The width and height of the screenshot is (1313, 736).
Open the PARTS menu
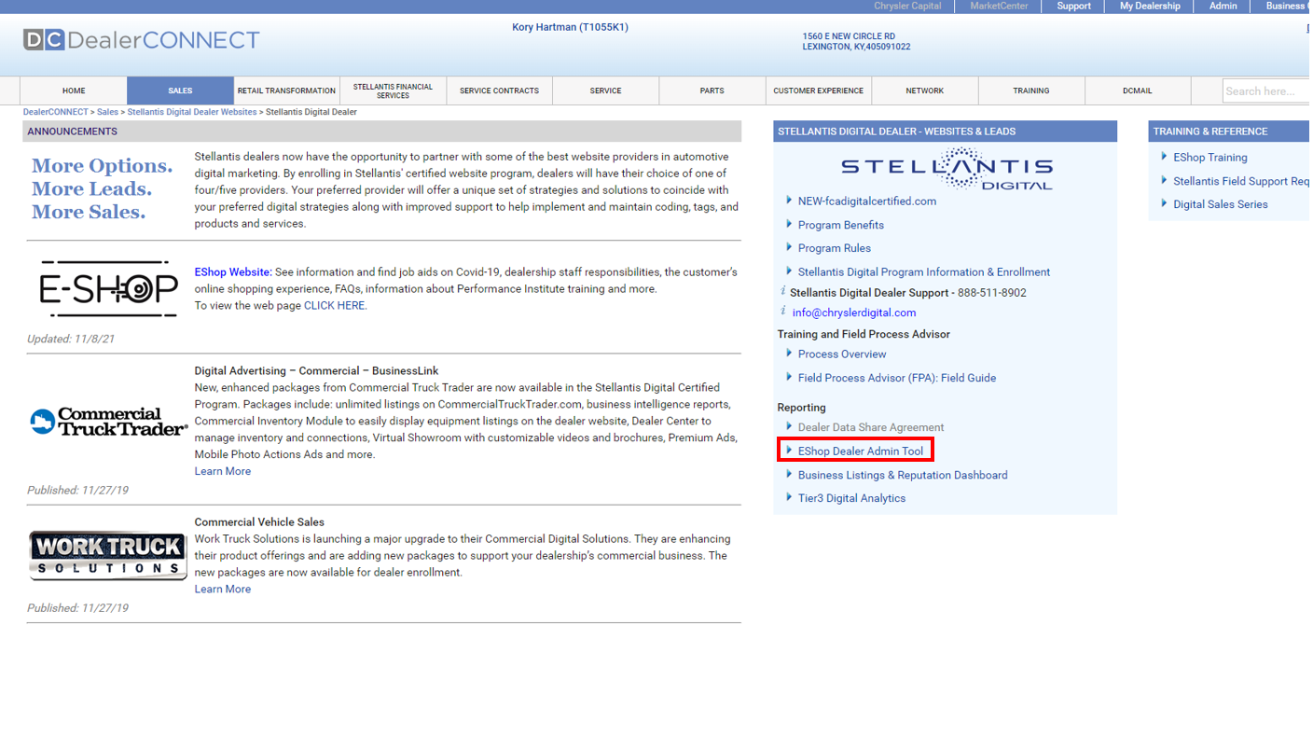point(712,90)
